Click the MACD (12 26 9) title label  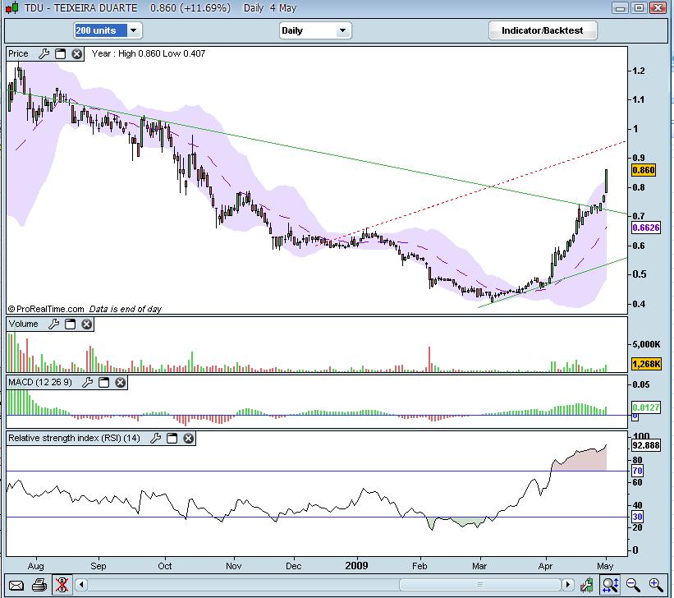40,382
